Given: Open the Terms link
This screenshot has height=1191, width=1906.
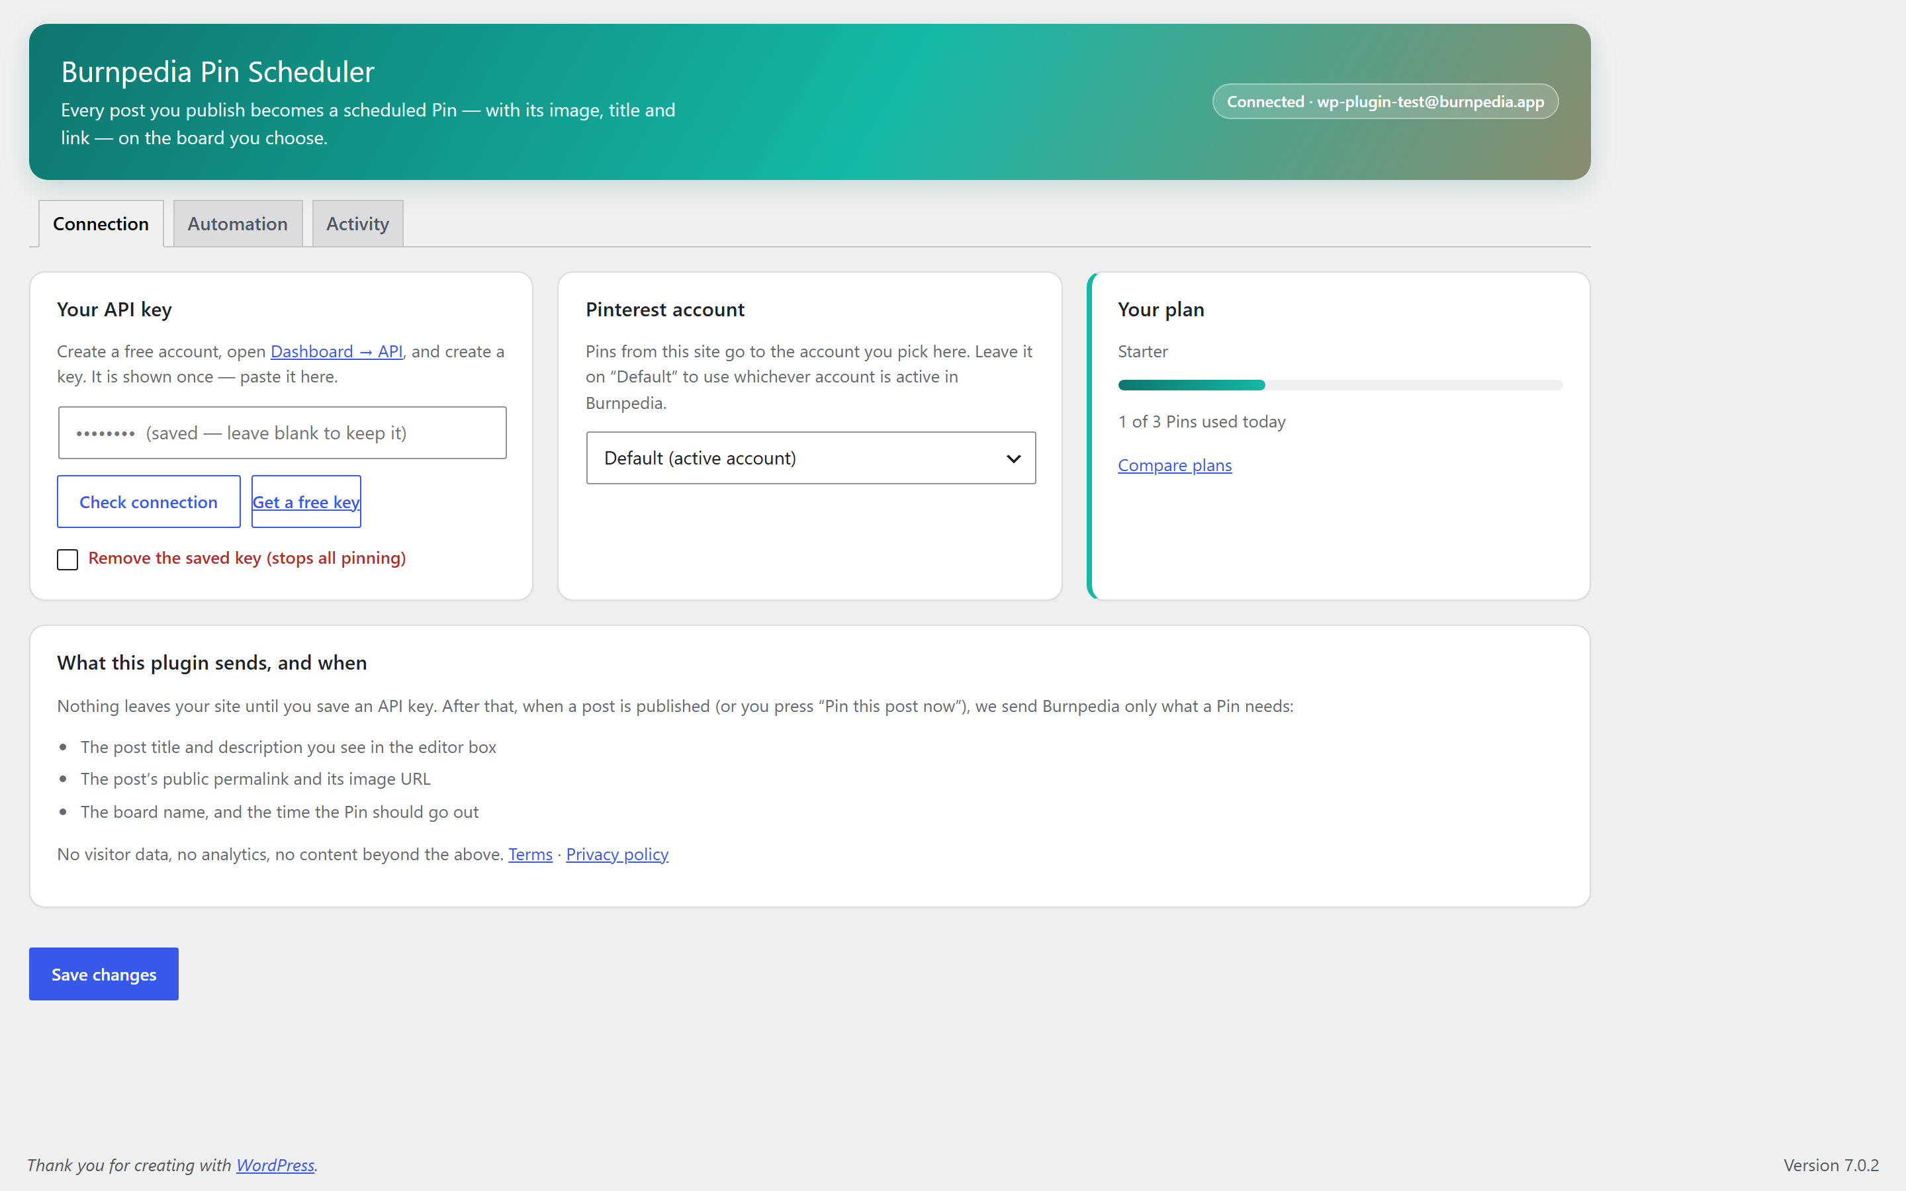Looking at the screenshot, I should 530,854.
